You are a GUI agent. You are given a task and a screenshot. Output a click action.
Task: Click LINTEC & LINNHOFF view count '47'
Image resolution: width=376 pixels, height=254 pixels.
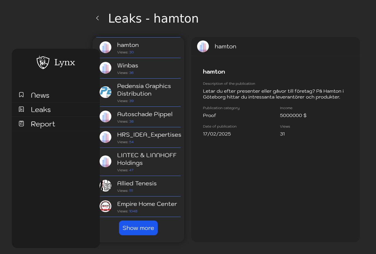click(x=131, y=170)
